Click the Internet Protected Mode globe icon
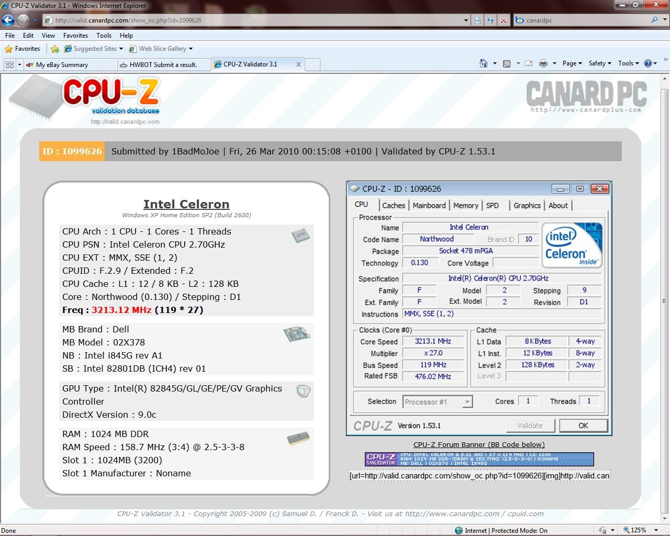Viewport: 670px width, 536px height. click(459, 530)
